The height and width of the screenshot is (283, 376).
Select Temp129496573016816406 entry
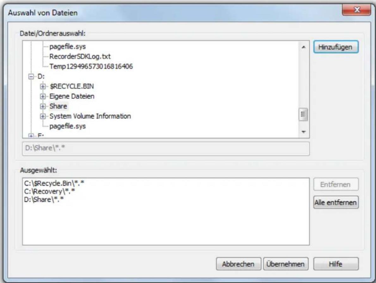tap(91, 66)
